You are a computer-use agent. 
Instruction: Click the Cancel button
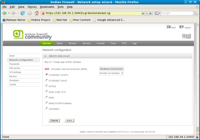[54, 120]
